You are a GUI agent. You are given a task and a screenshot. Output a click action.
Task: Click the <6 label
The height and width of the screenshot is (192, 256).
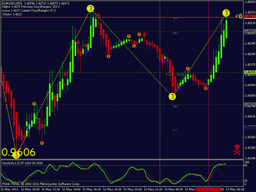click(238, 16)
